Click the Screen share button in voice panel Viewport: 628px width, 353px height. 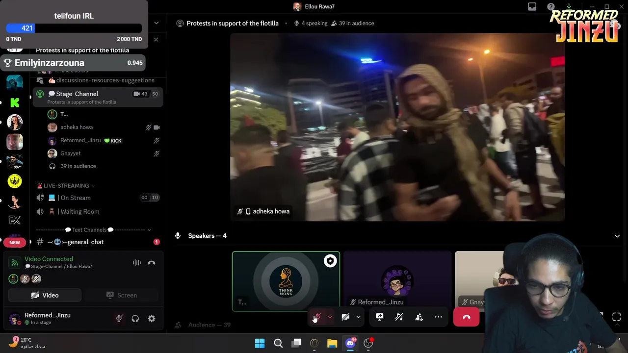(x=122, y=295)
